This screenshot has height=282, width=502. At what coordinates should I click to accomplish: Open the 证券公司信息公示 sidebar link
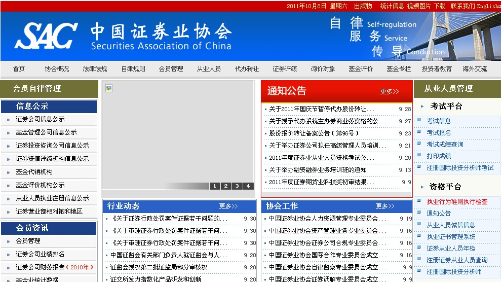coord(40,119)
